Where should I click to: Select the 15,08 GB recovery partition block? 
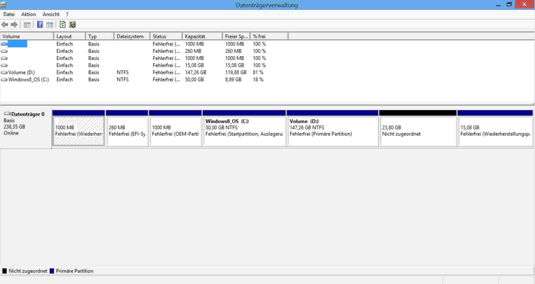[x=495, y=131]
